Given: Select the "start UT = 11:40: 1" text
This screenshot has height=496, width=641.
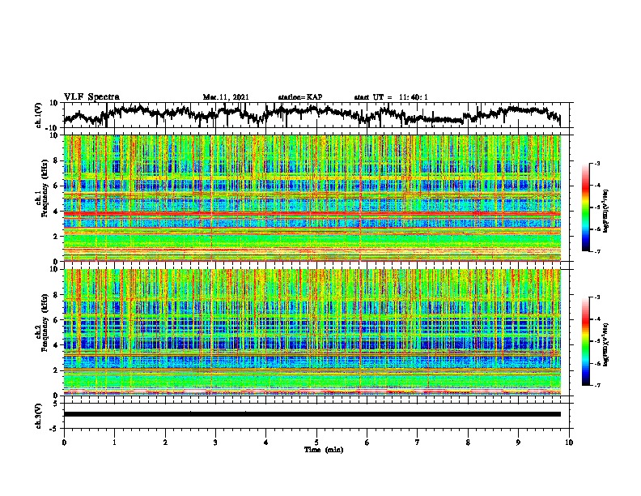Looking at the screenshot, I should pos(391,97).
